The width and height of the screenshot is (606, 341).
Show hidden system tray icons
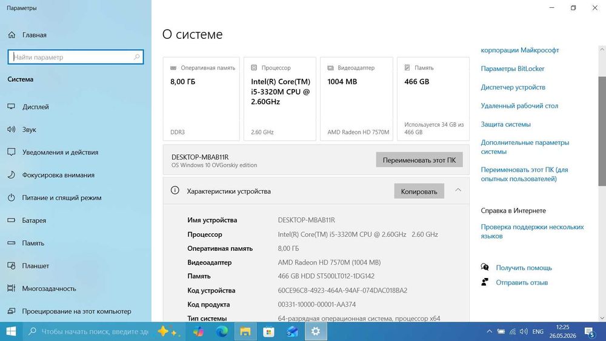(x=489, y=331)
